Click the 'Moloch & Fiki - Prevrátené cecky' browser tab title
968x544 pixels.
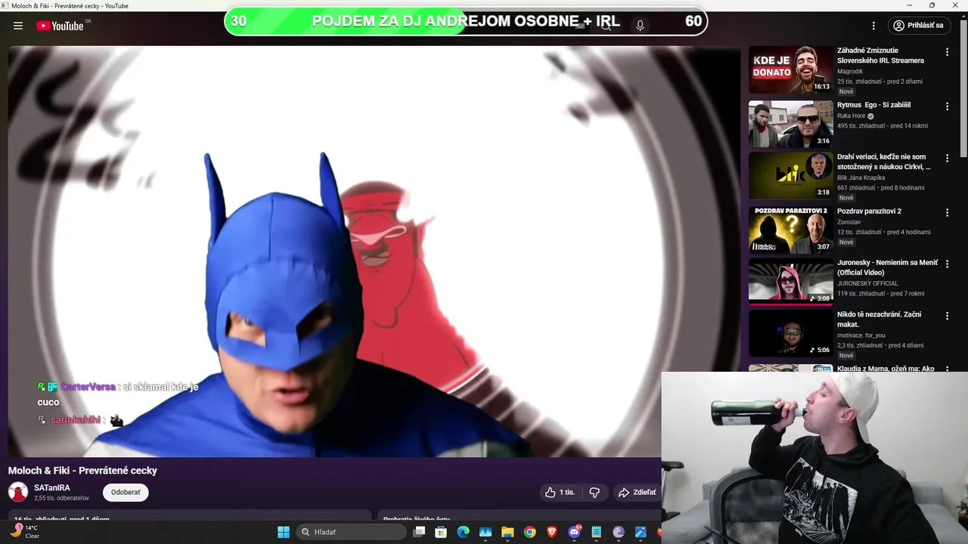coord(70,5)
